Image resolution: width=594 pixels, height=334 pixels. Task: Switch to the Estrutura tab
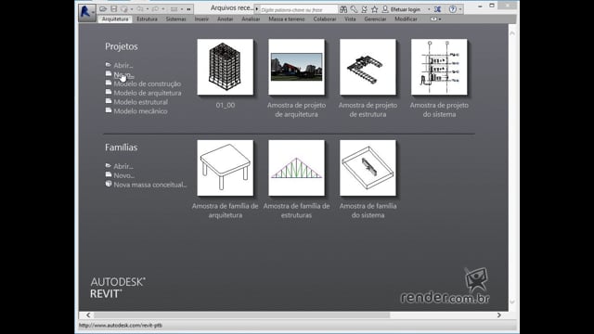[147, 19]
